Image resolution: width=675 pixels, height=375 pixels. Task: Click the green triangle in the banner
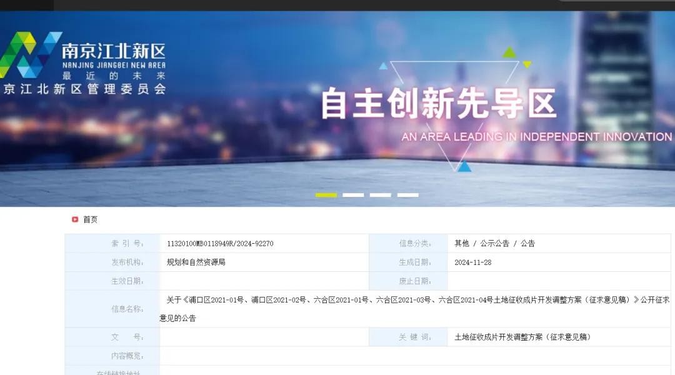pos(510,53)
